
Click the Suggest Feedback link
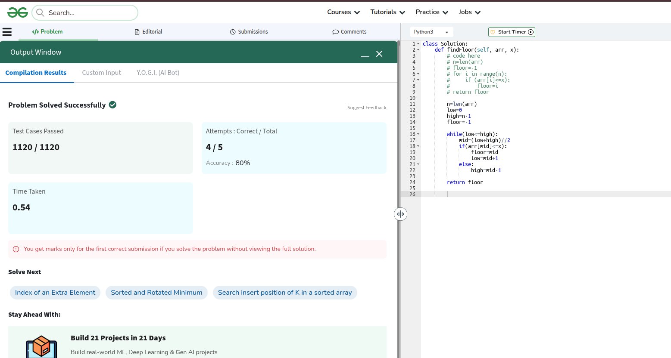(x=367, y=108)
